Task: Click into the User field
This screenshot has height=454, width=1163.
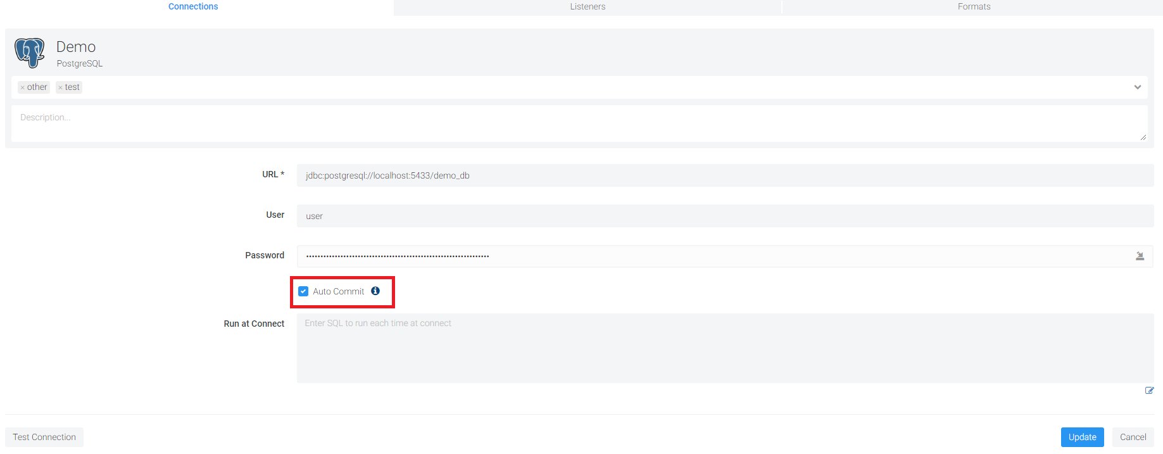Action: [x=725, y=216]
